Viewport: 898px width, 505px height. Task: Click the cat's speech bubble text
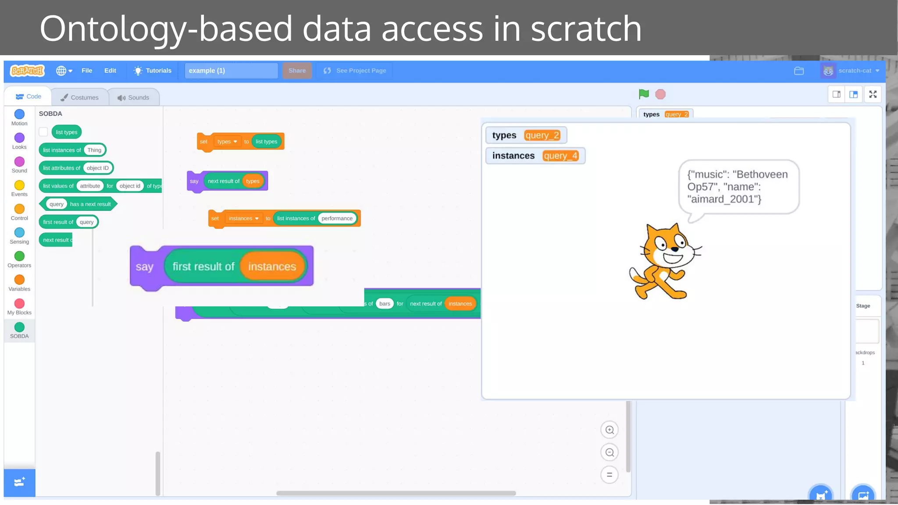(x=738, y=187)
